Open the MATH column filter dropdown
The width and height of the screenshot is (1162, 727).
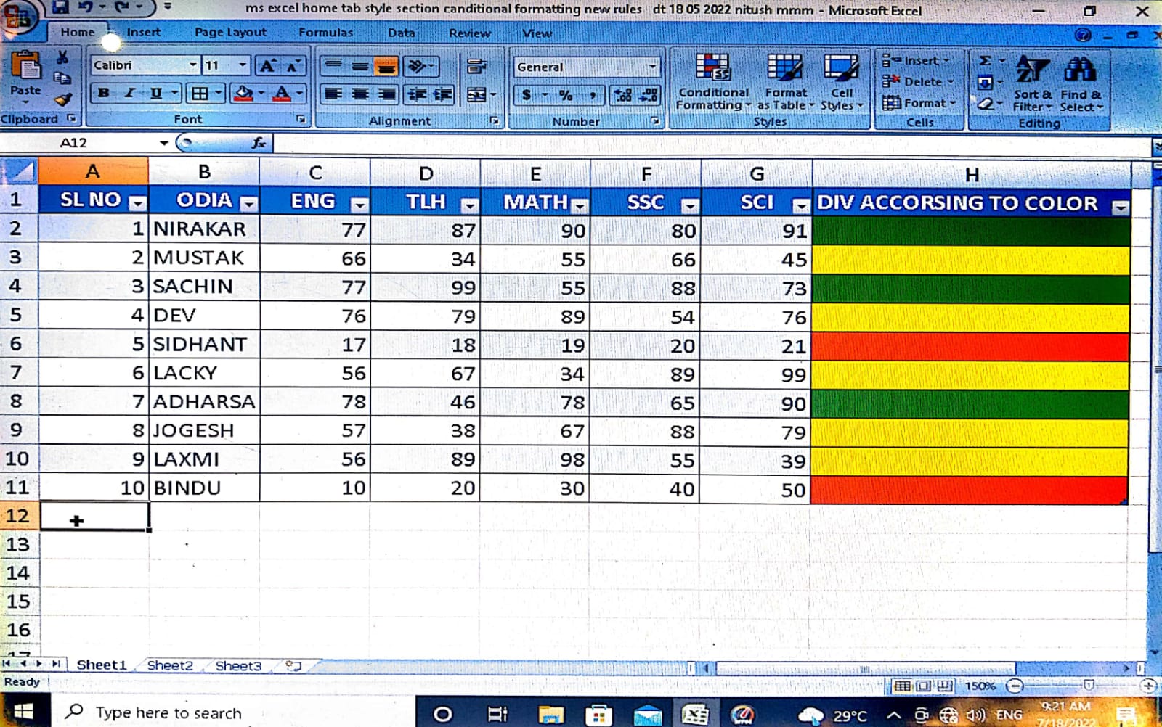(580, 205)
